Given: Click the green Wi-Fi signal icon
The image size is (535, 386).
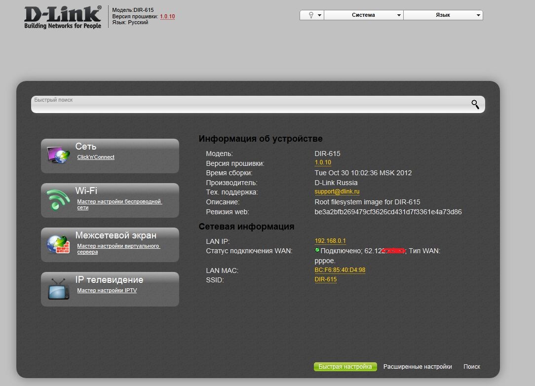Looking at the screenshot, I should [x=58, y=199].
